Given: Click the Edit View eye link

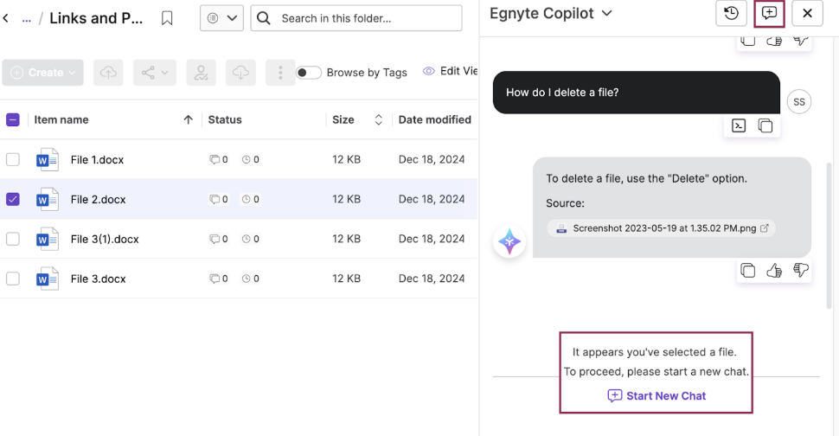Looking at the screenshot, I should [450, 71].
